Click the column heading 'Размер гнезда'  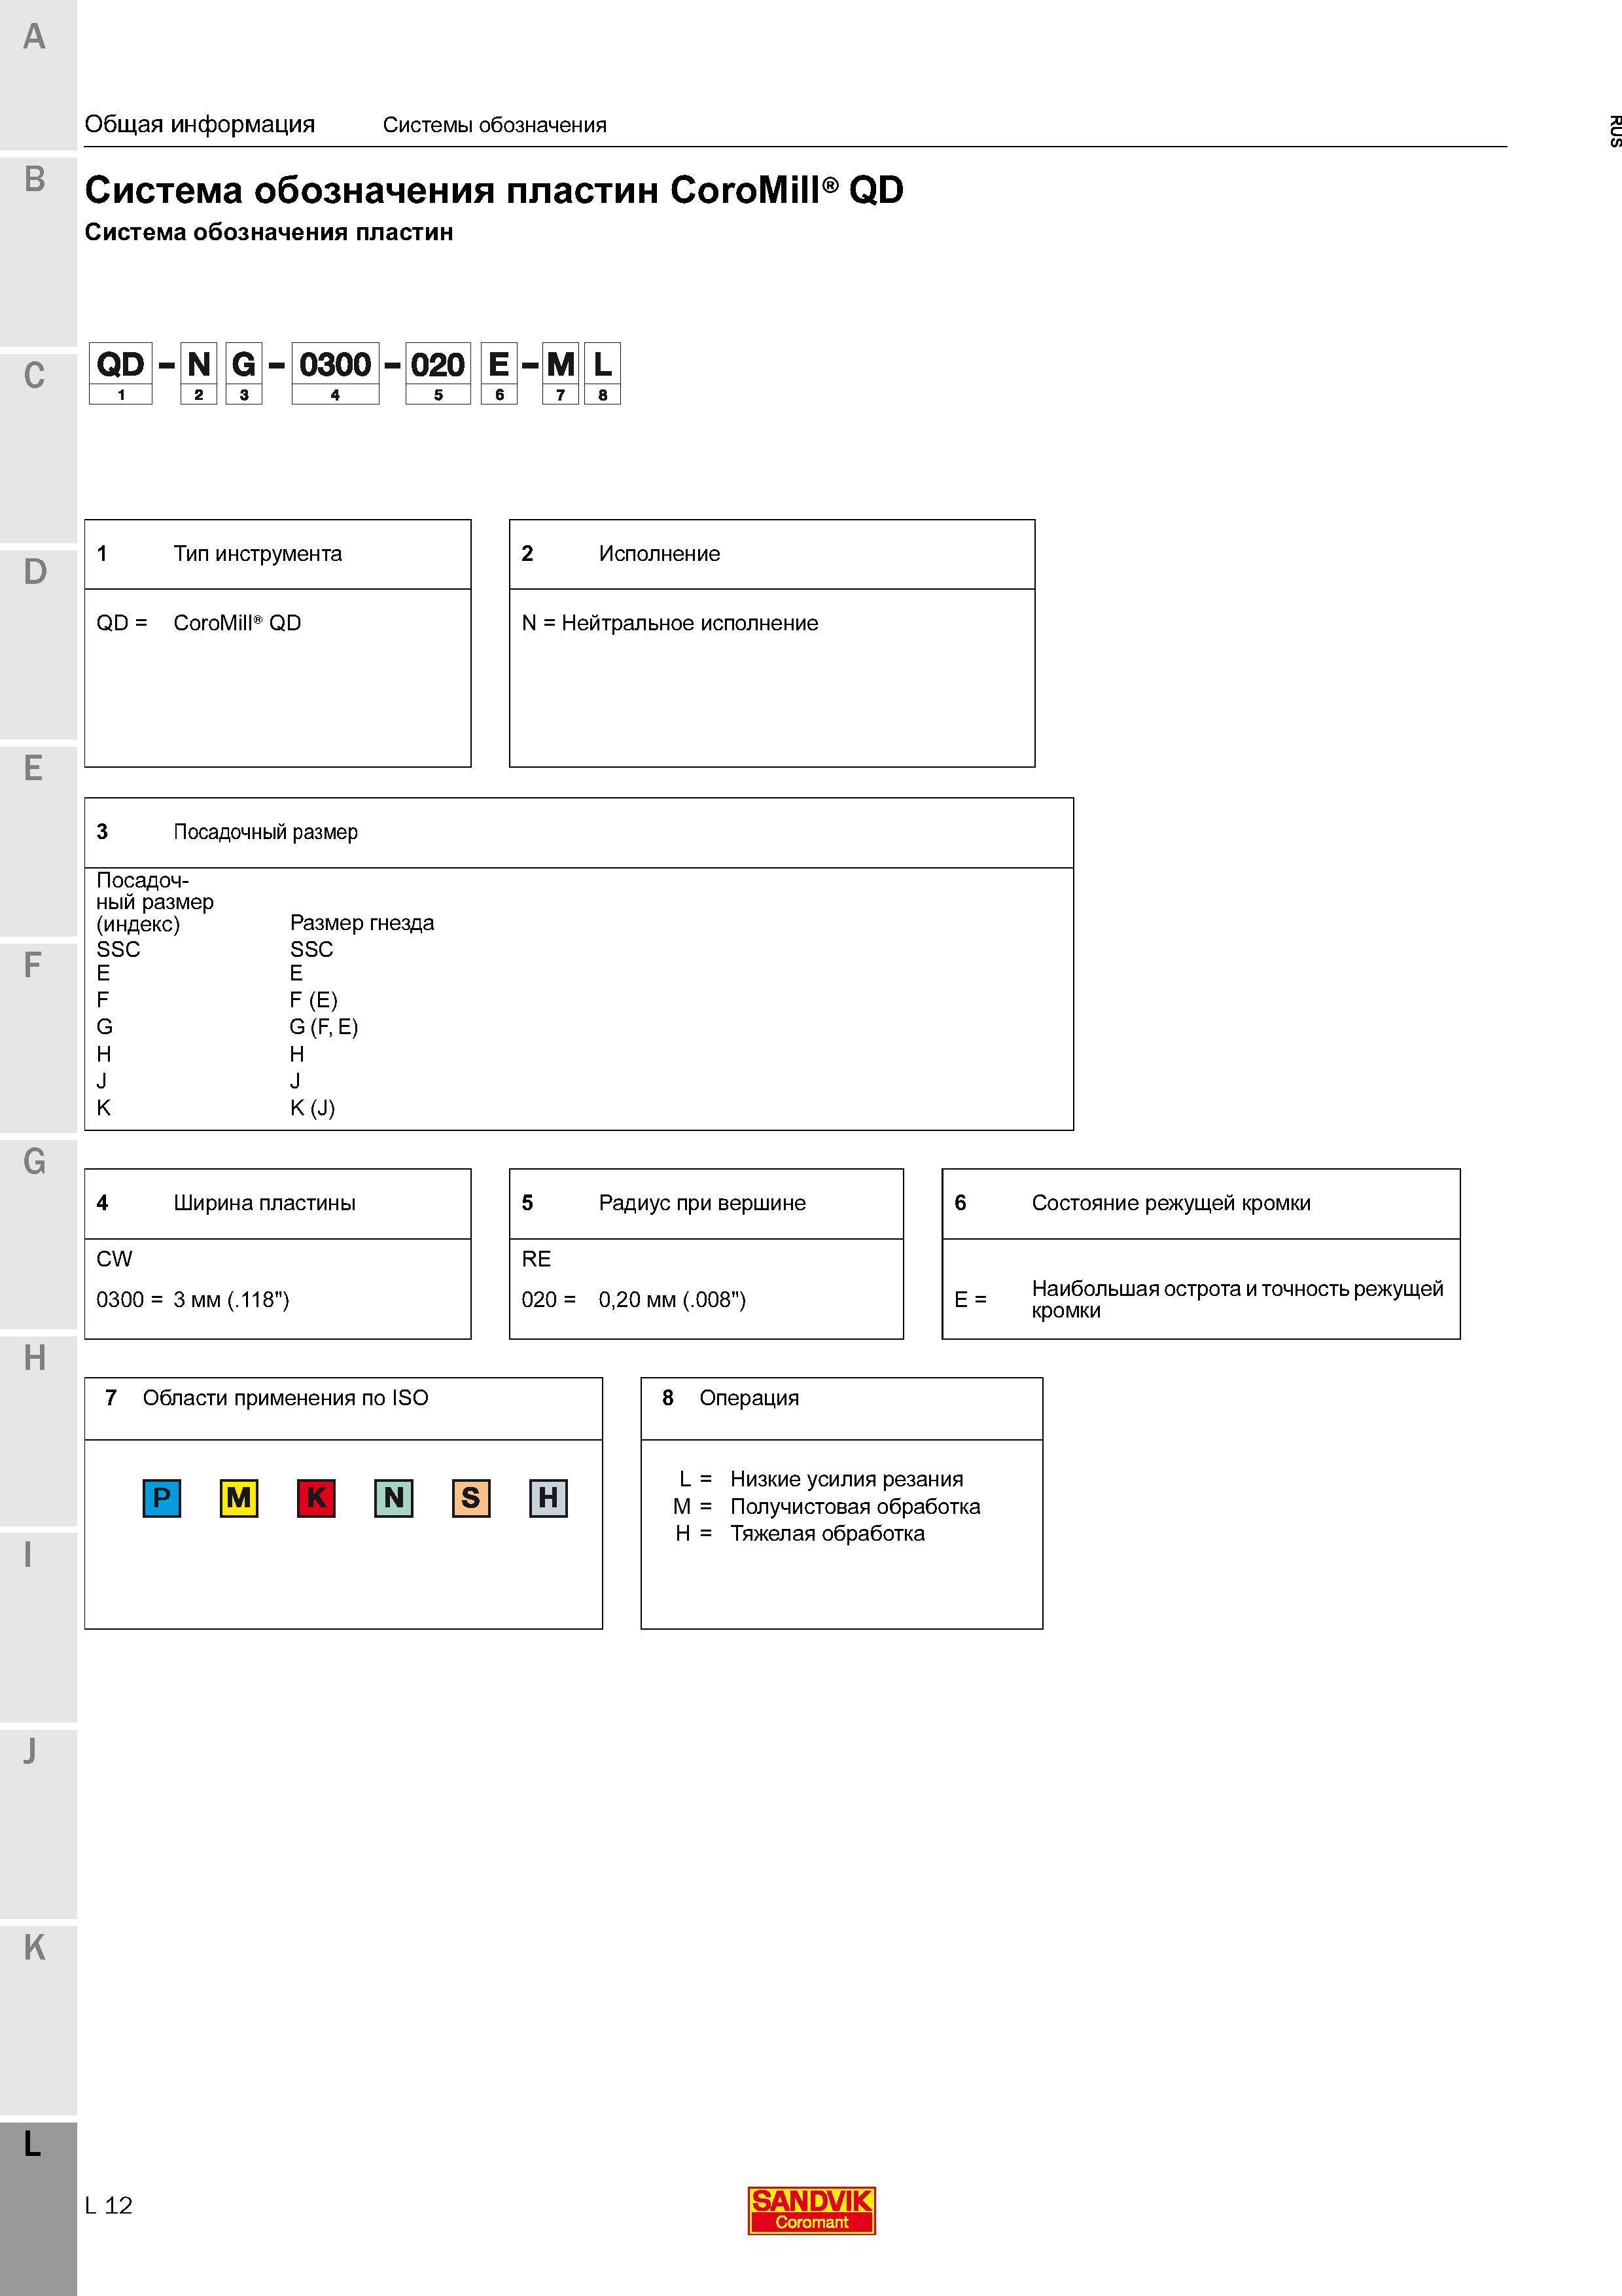(362, 923)
